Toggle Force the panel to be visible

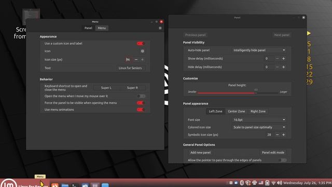coord(141,103)
